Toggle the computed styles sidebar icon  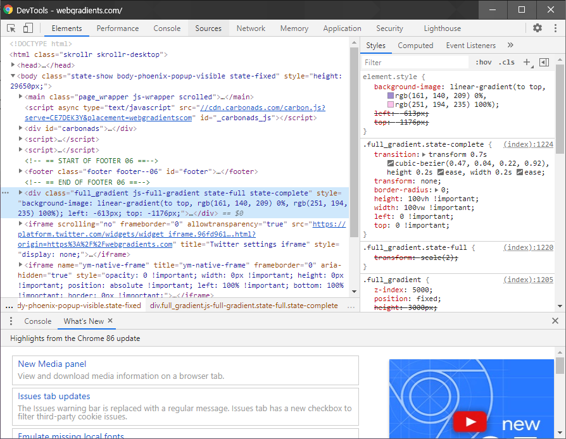[x=544, y=63]
